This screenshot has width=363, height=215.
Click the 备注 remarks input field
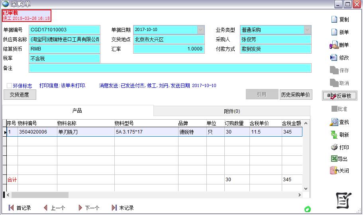point(170,68)
